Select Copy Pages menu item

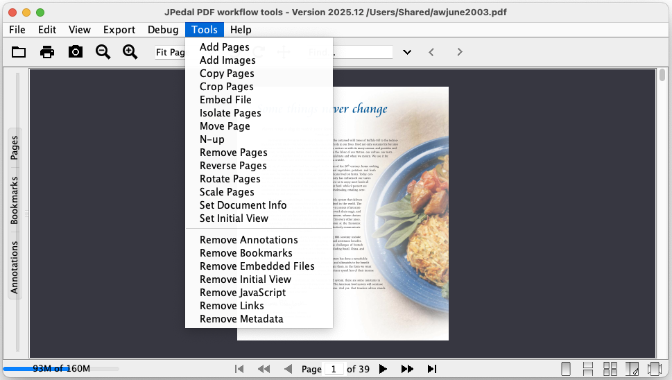tap(259, 74)
